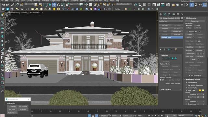Click the Attach button
Screen dimensions: 208x117
(x=188, y=38)
